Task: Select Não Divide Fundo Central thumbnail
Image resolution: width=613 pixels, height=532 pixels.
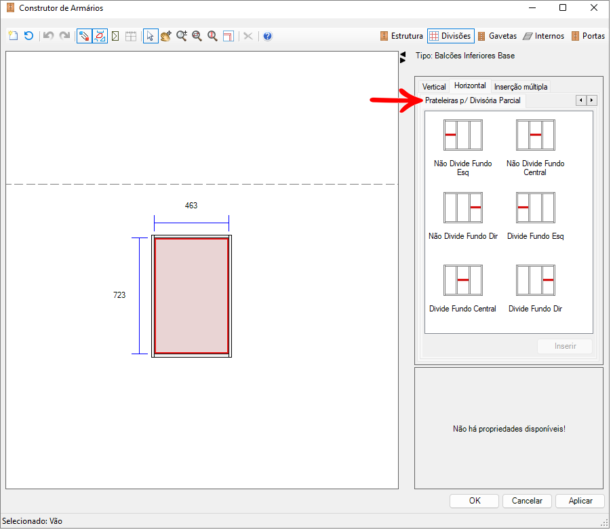Action: coord(535,148)
